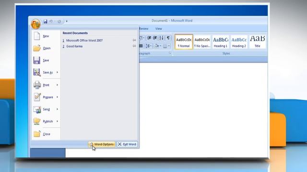This screenshot has height=172, width=307.
Task: Click the Shading paint bucket icon
Action: (x=157, y=46)
